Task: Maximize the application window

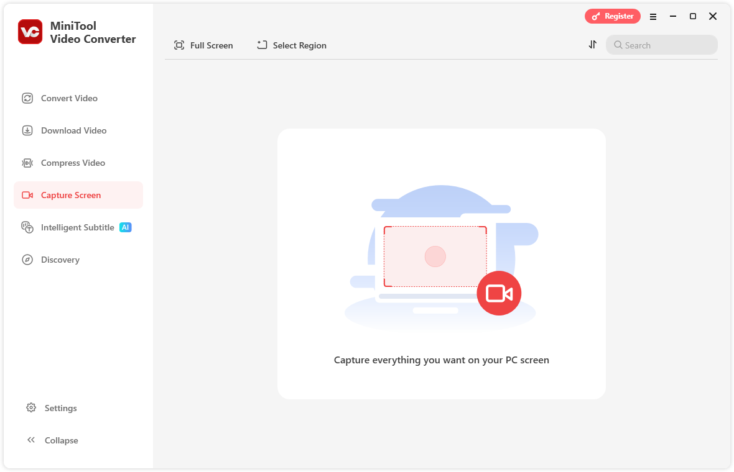Action: [693, 16]
